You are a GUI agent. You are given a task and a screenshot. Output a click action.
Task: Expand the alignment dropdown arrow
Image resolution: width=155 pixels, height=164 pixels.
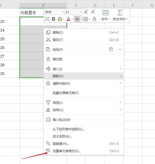click(81, 19)
